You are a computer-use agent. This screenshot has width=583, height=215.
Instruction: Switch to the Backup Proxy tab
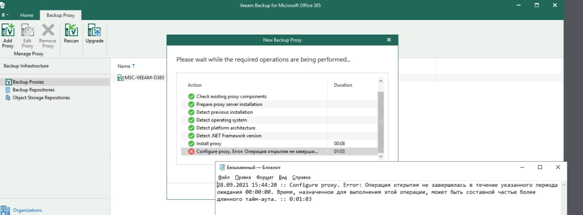pos(61,15)
